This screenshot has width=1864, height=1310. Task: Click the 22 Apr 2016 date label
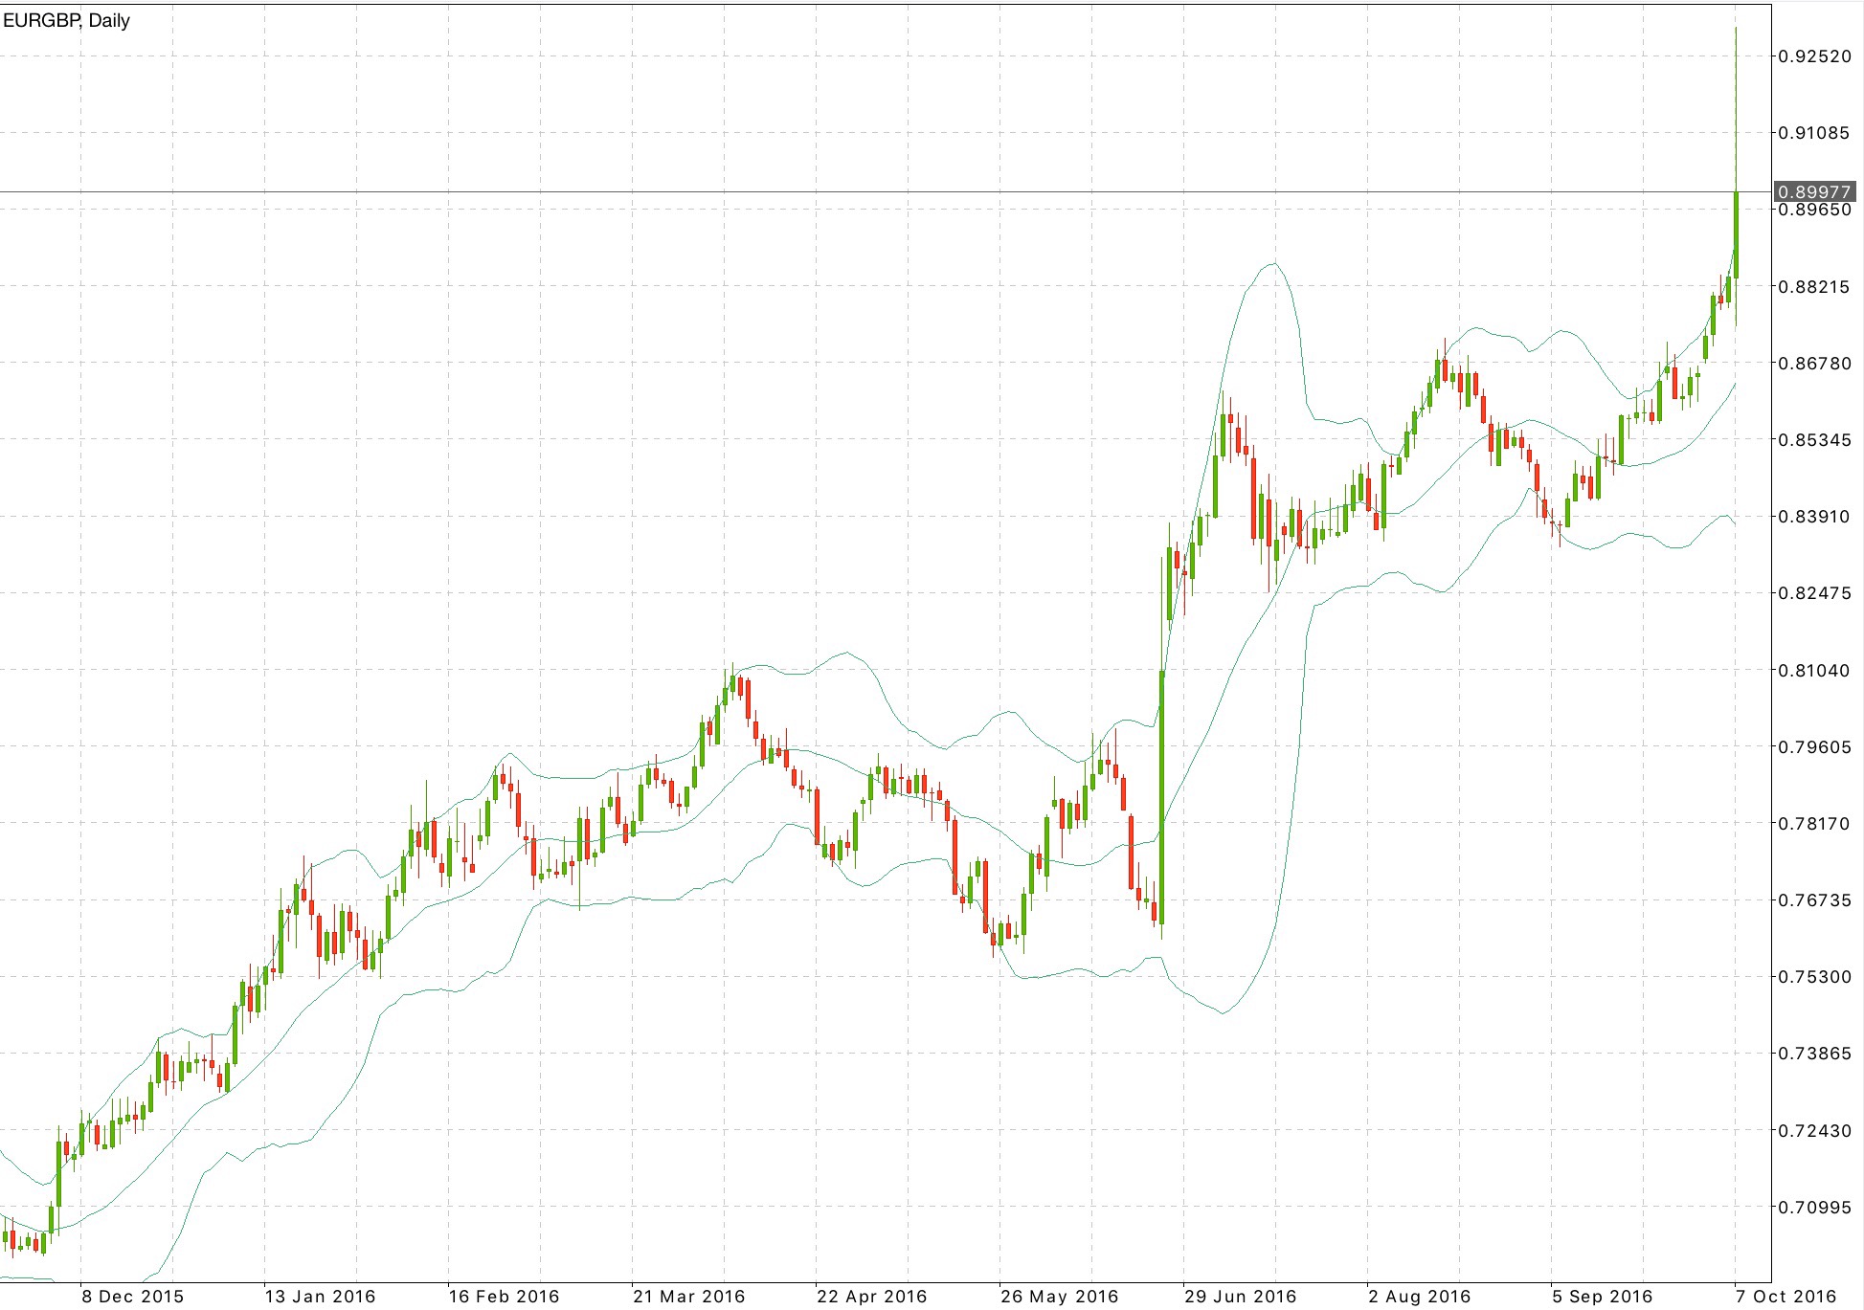pyautogui.click(x=871, y=1297)
